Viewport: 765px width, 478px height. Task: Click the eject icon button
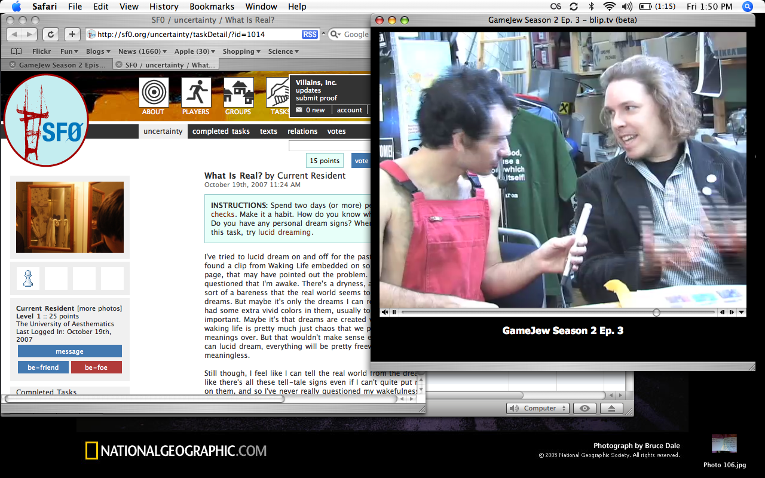click(x=612, y=408)
